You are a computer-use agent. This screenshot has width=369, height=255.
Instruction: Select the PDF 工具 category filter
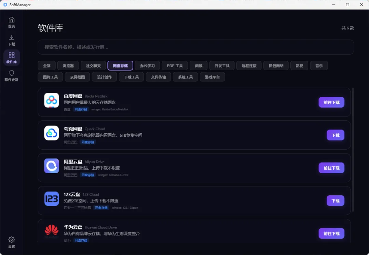(x=175, y=66)
